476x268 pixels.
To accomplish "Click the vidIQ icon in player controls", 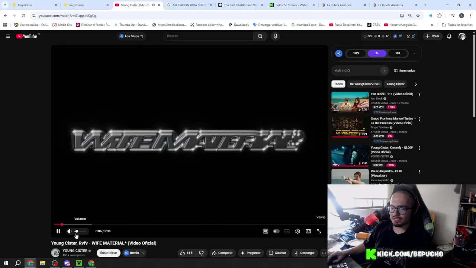I will [x=266, y=231].
